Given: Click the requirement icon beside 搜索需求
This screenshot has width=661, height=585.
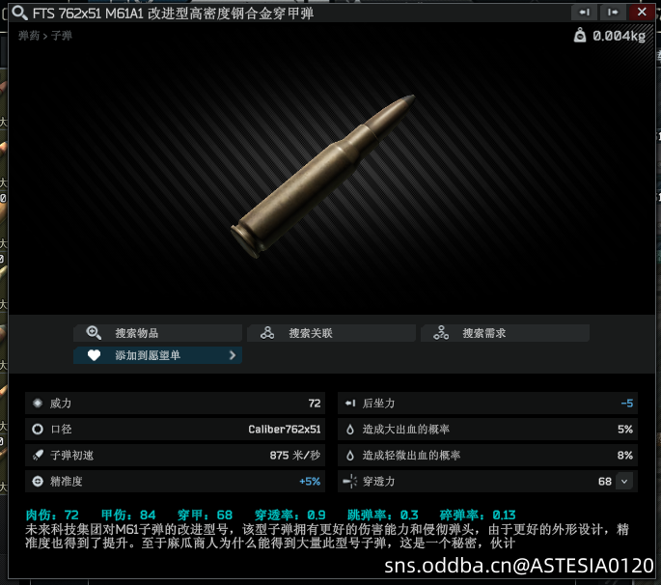Looking at the screenshot, I should point(441,333).
